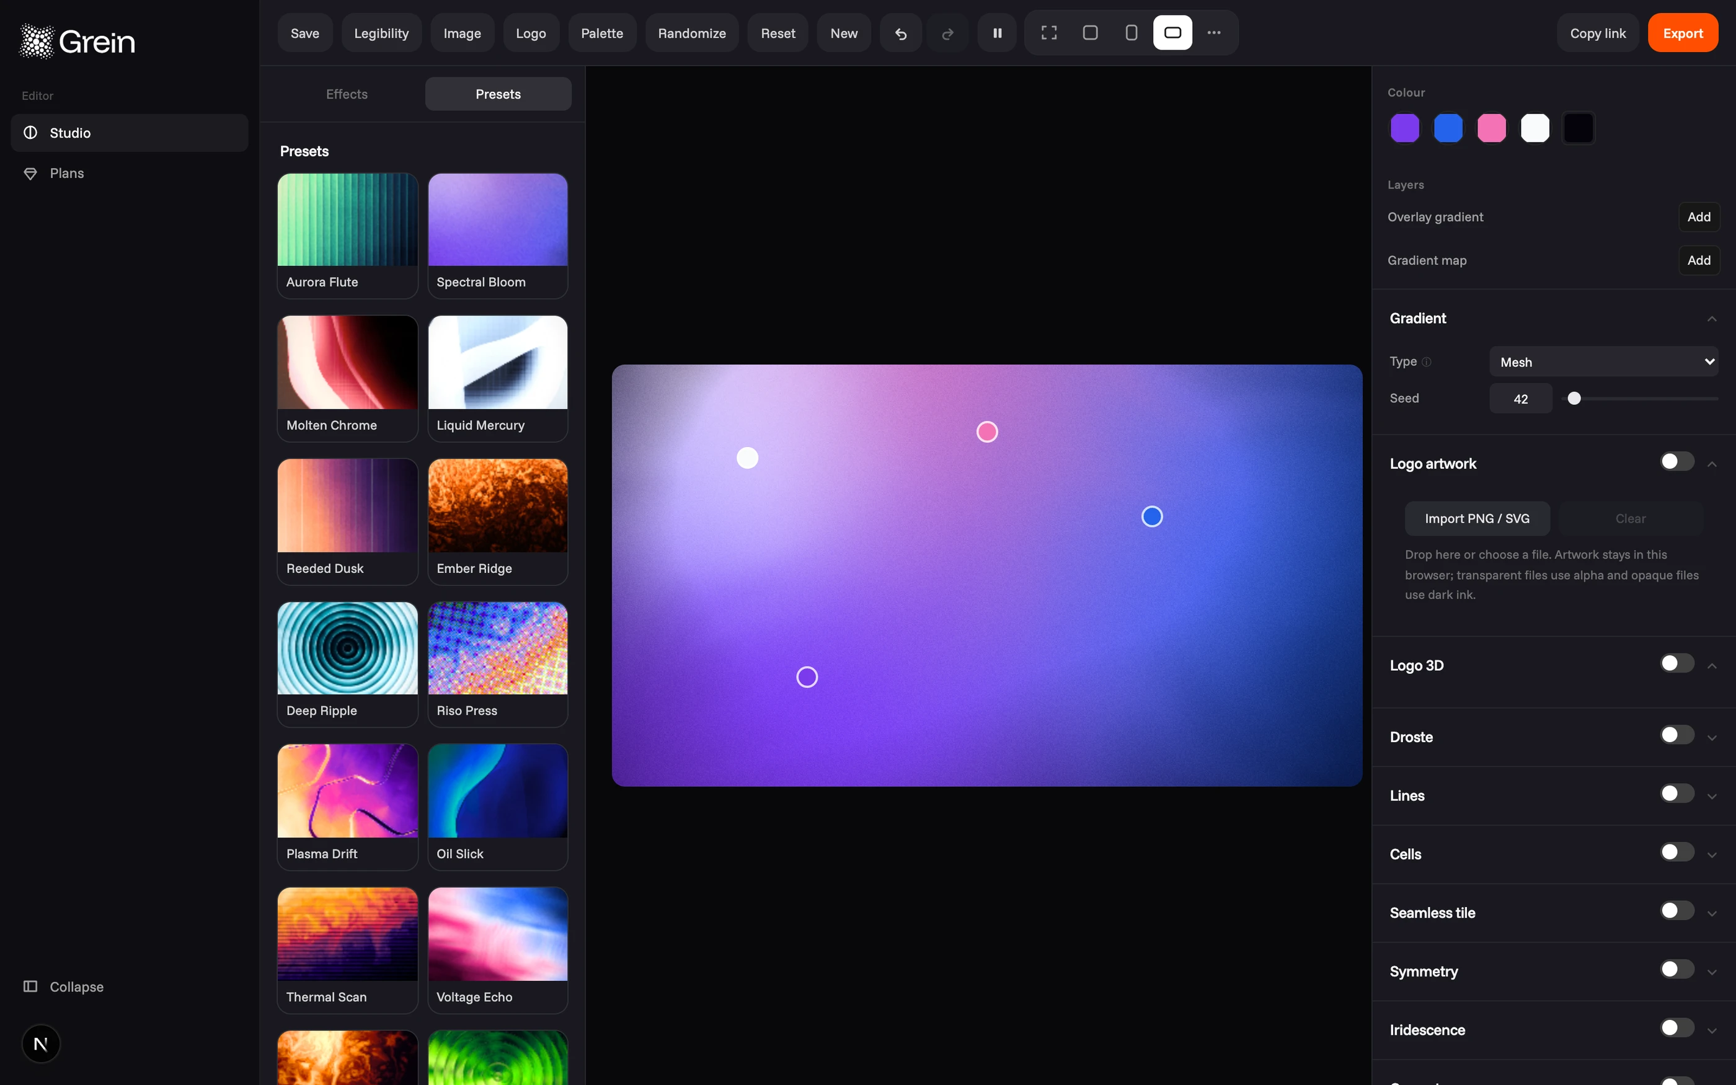The width and height of the screenshot is (1736, 1085).
Task: Collapse the Logo artwork section
Action: point(1712,464)
